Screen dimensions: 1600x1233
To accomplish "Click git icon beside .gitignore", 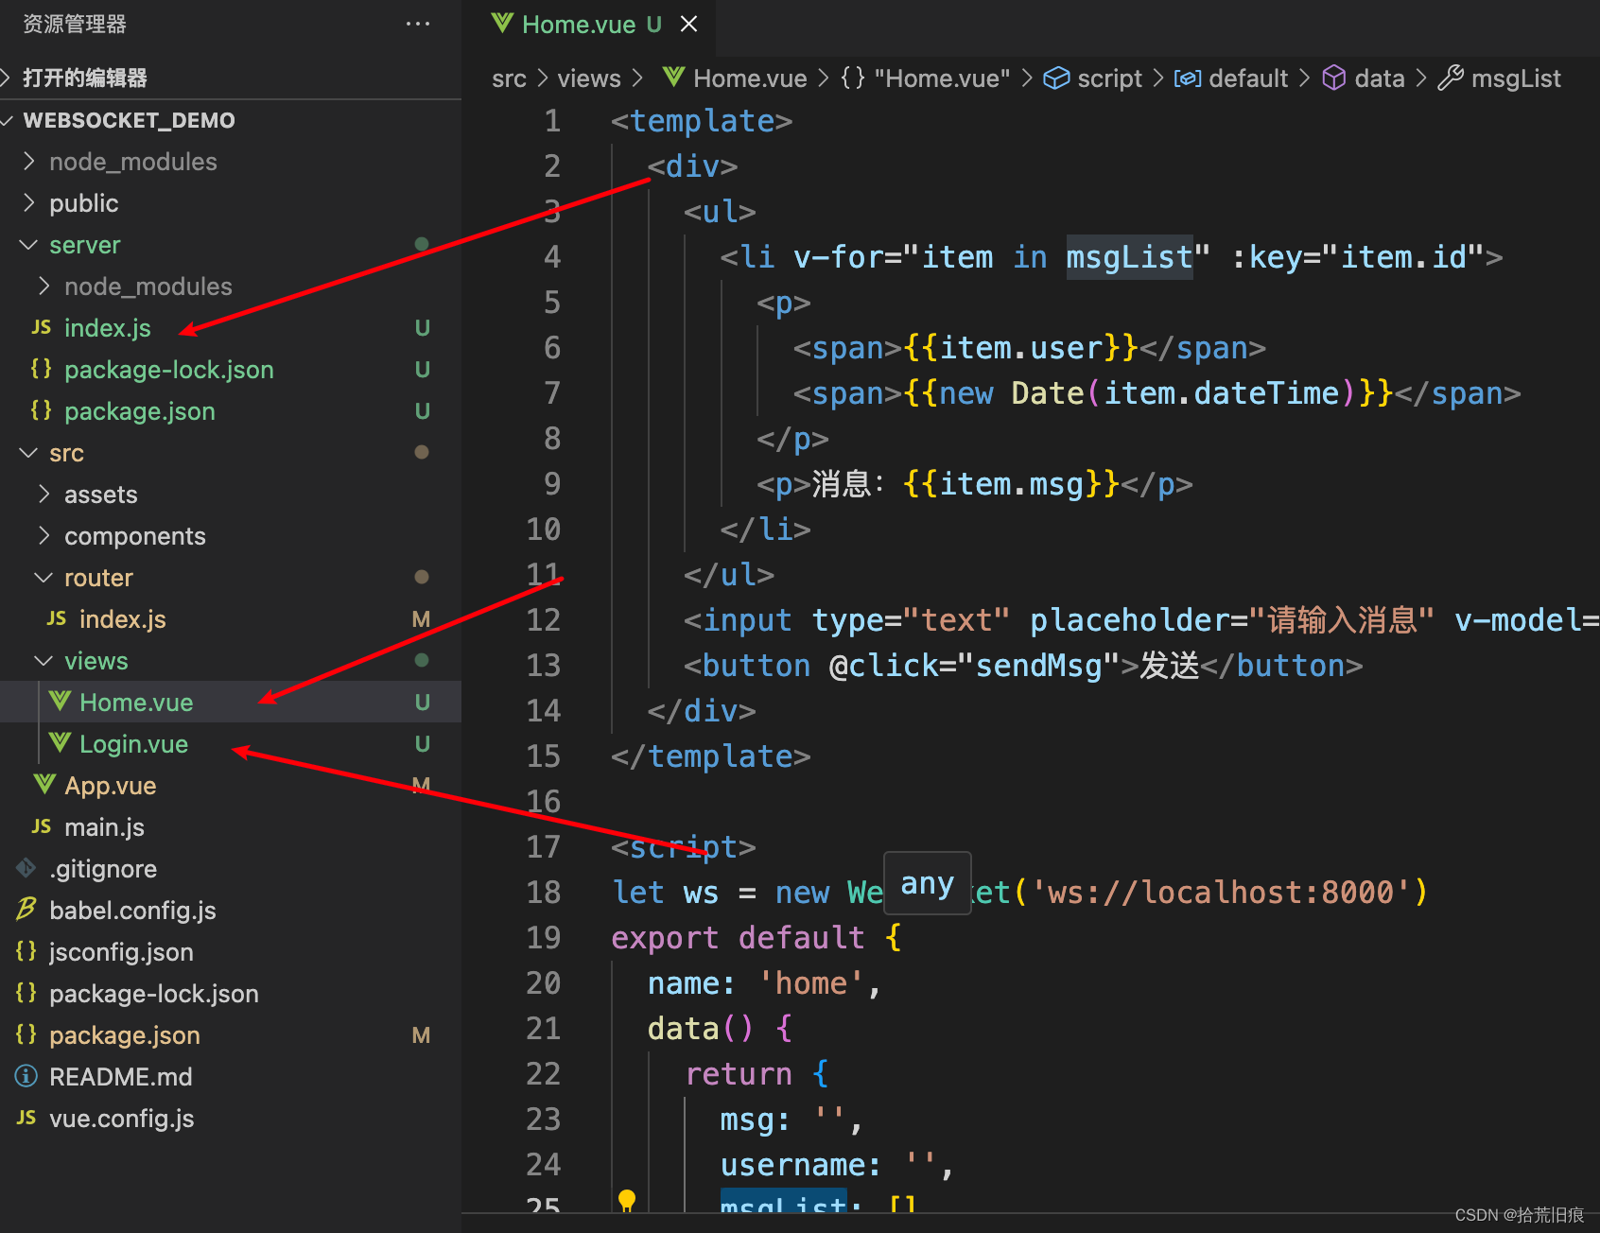I will tap(26, 868).
